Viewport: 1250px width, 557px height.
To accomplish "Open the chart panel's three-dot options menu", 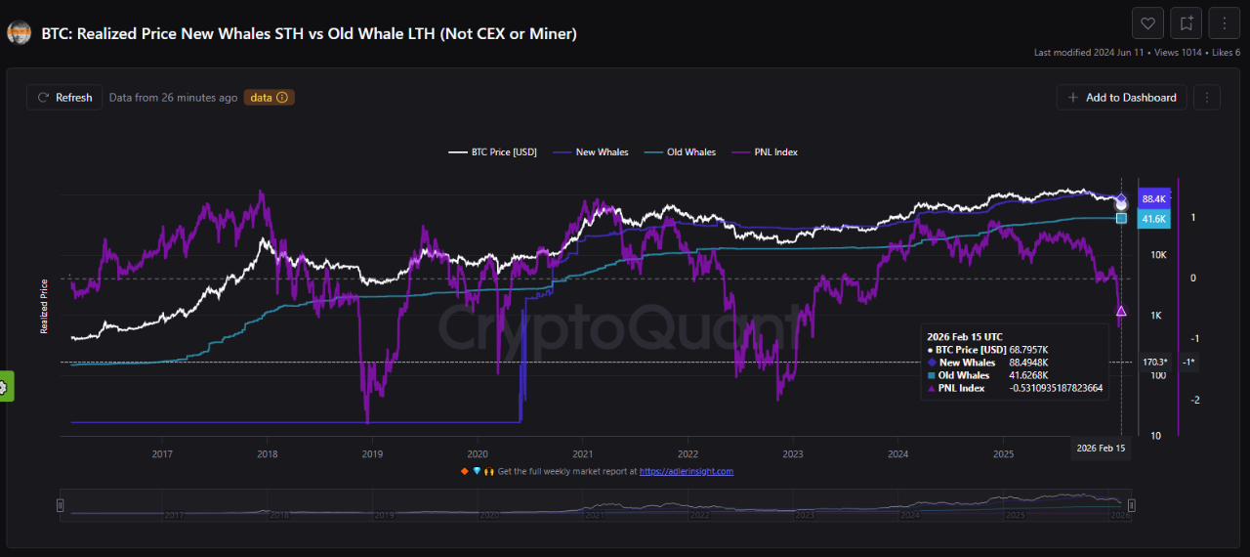I will pos(1208,98).
